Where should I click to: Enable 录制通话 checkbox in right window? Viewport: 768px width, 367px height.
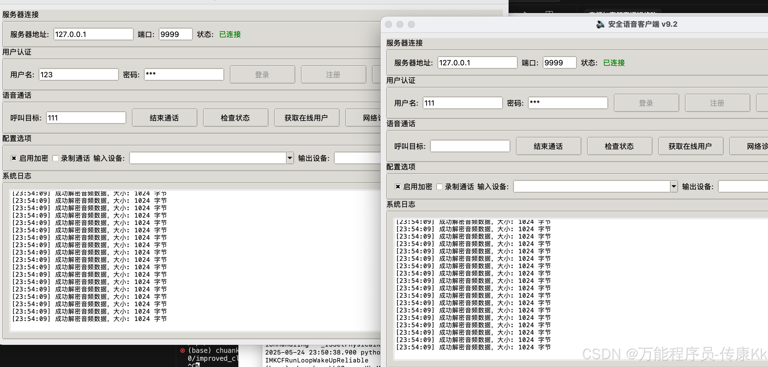[439, 187]
